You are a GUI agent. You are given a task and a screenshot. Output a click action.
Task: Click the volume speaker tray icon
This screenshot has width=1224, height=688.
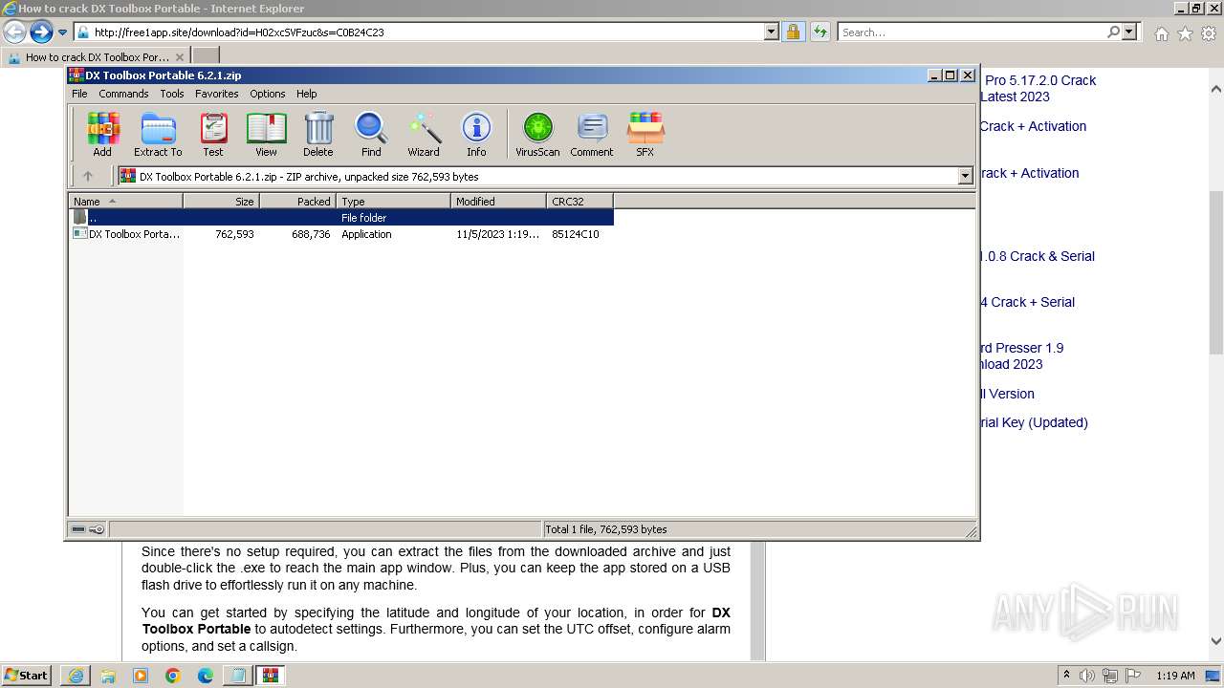1088,676
